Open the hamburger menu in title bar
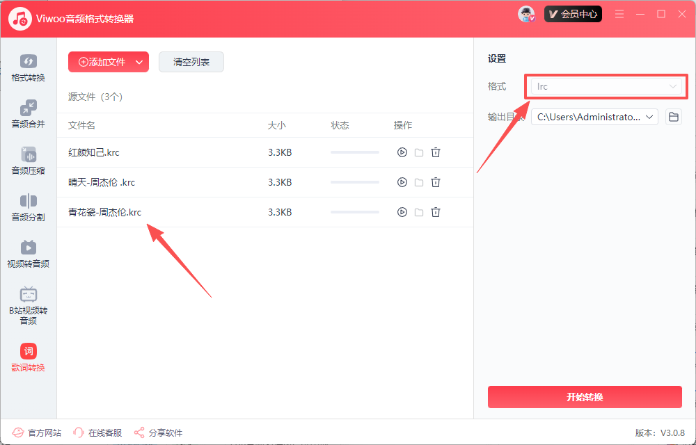 pyautogui.click(x=619, y=14)
